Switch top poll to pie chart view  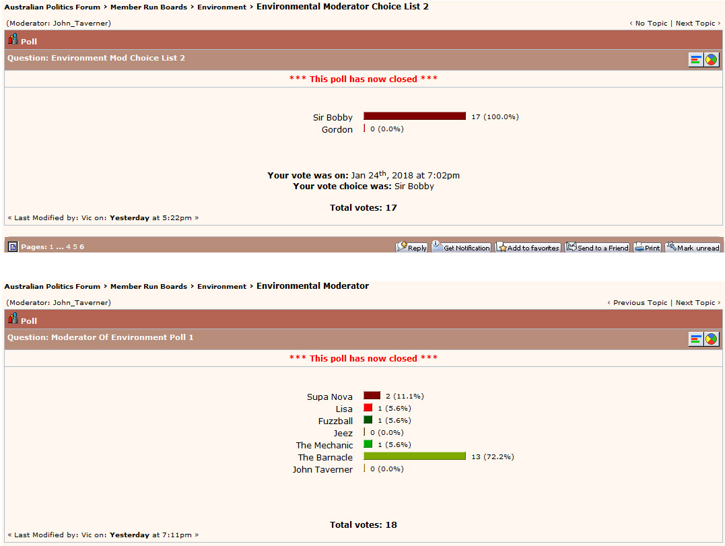(712, 60)
